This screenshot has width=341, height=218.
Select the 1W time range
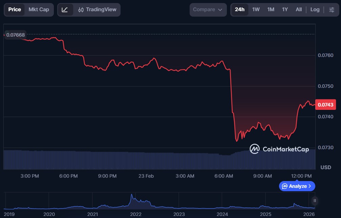256,10
